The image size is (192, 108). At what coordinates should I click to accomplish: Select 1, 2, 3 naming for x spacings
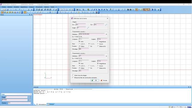coord(89,44)
